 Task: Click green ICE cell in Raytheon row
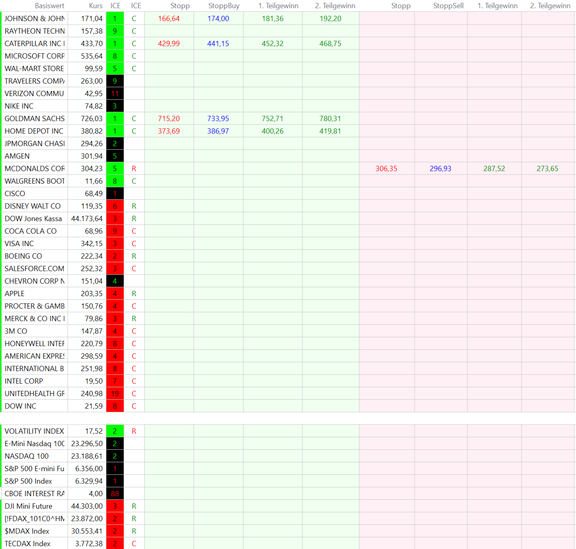(115, 31)
